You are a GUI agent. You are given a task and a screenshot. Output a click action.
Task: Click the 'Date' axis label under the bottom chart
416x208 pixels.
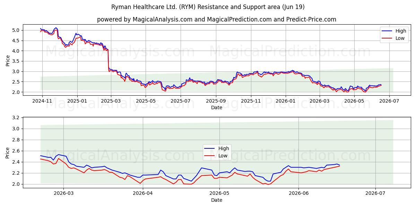(x=217, y=200)
